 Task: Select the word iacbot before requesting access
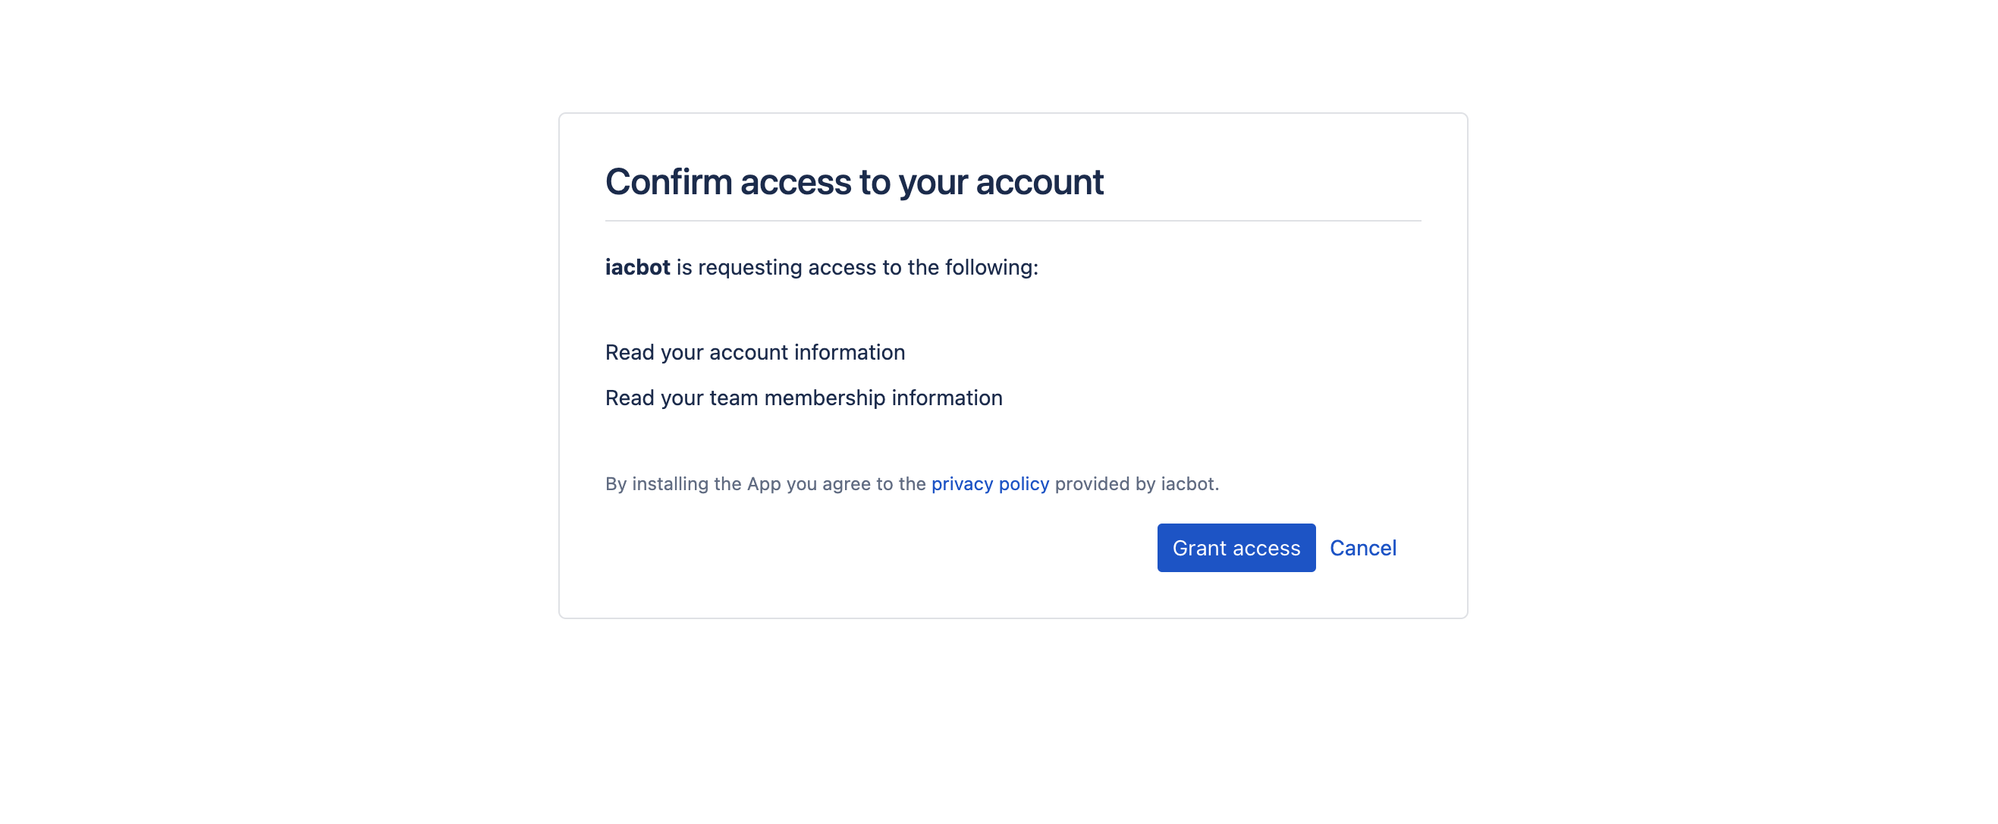click(x=638, y=267)
